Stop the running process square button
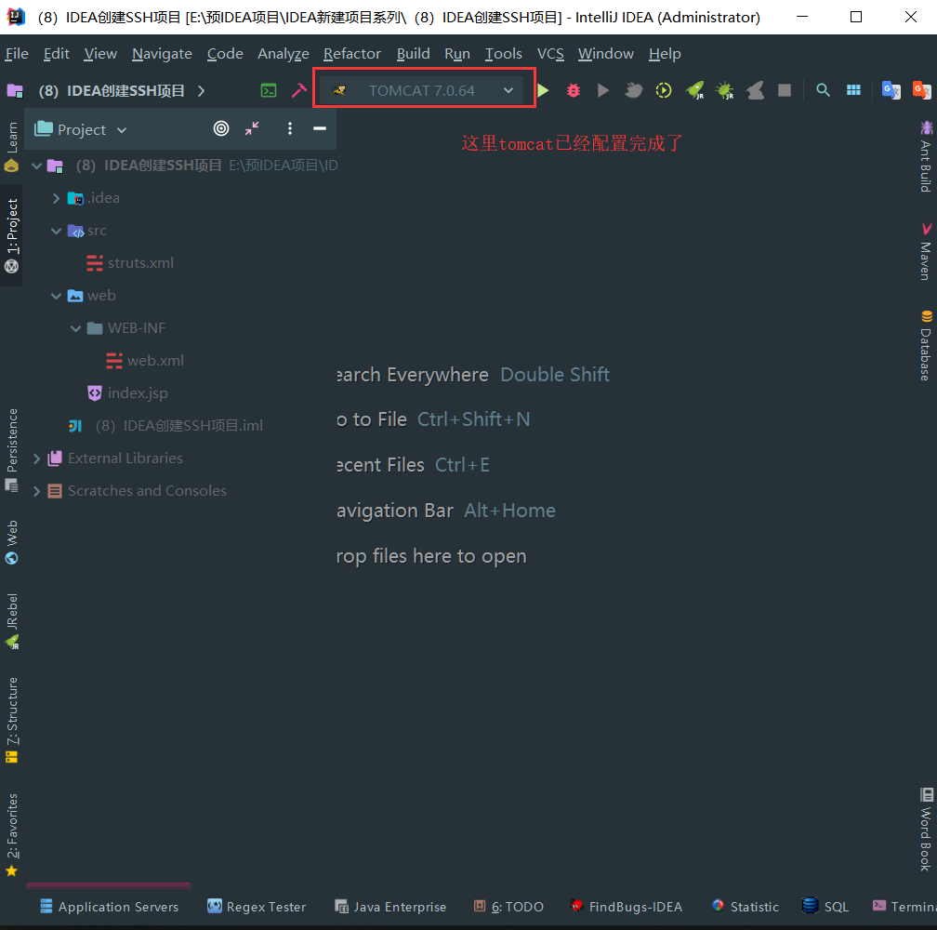This screenshot has height=930, width=937. tap(785, 90)
